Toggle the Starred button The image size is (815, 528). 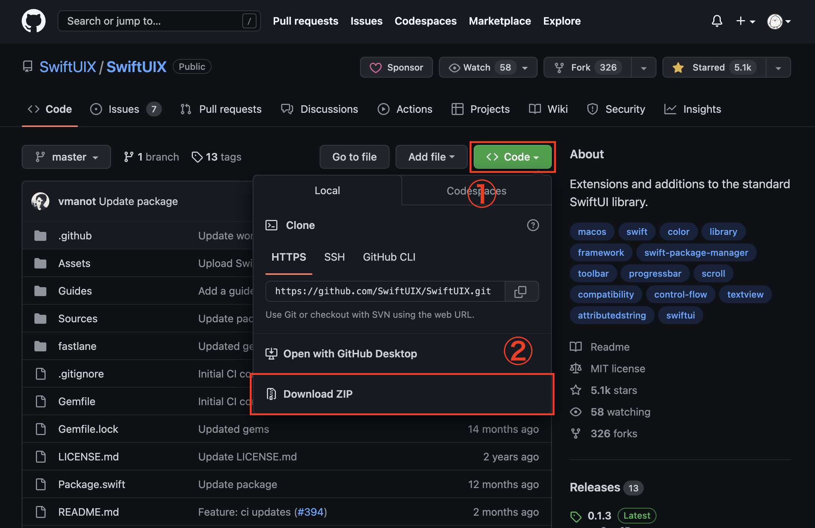(714, 67)
